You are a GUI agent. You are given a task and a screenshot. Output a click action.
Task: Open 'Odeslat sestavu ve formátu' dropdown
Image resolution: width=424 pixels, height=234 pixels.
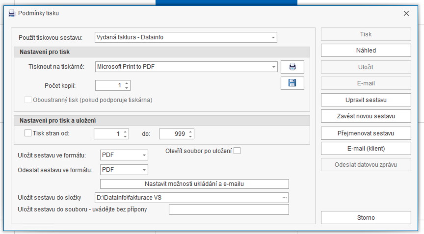(x=144, y=170)
